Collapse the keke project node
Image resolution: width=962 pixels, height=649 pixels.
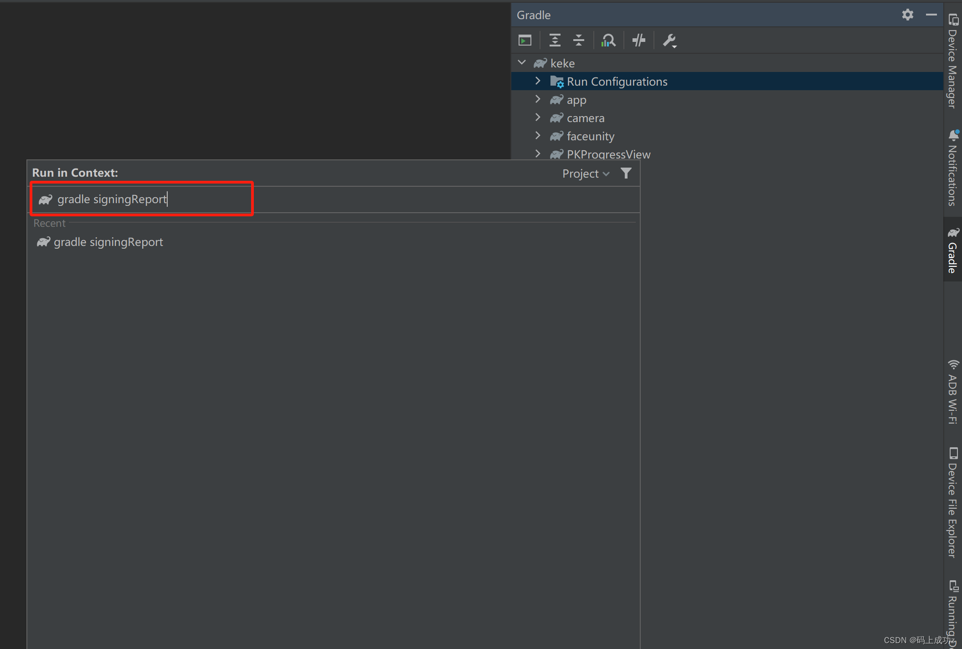[x=522, y=62]
